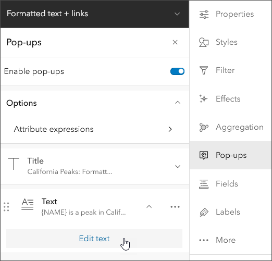Click the More label in sidebar
272x261 pixels.
226,240
